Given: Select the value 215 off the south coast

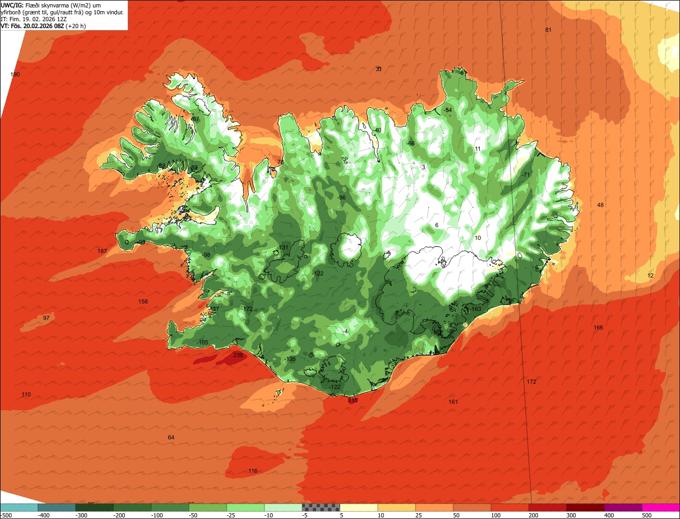Looking at the screenshot, I should [353, 400].
